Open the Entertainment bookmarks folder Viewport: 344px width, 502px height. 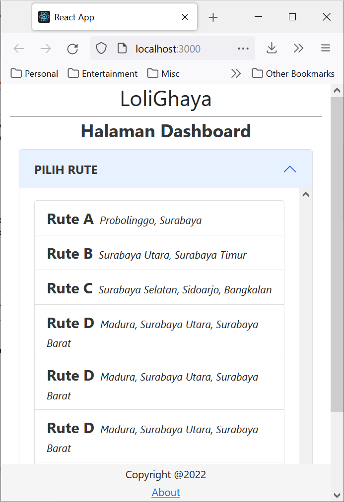[x=103, y=73]
